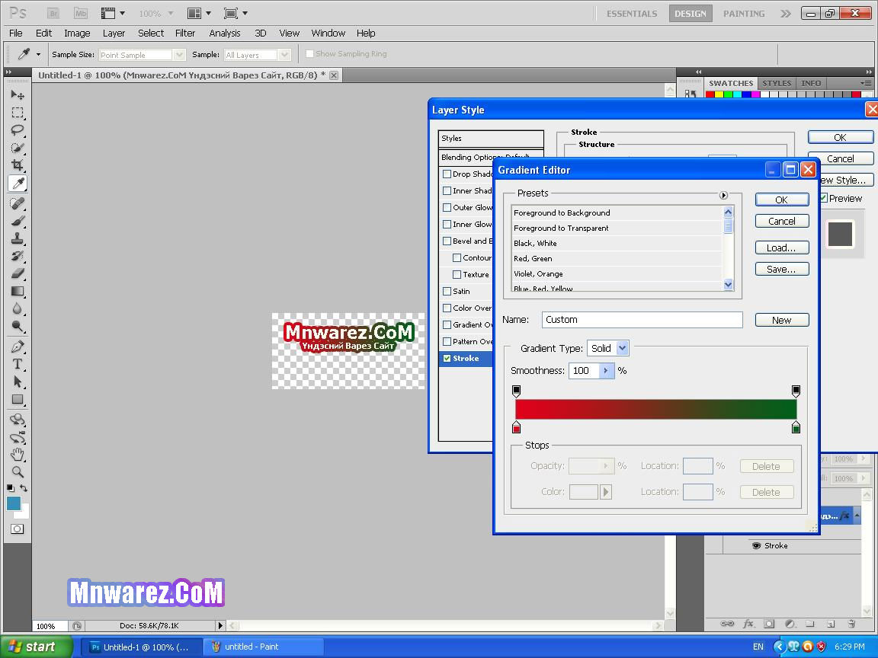The width and height of the screenshot is (878, 658).
Task: Open the Filter menu
Action: (x=184, y=33)
